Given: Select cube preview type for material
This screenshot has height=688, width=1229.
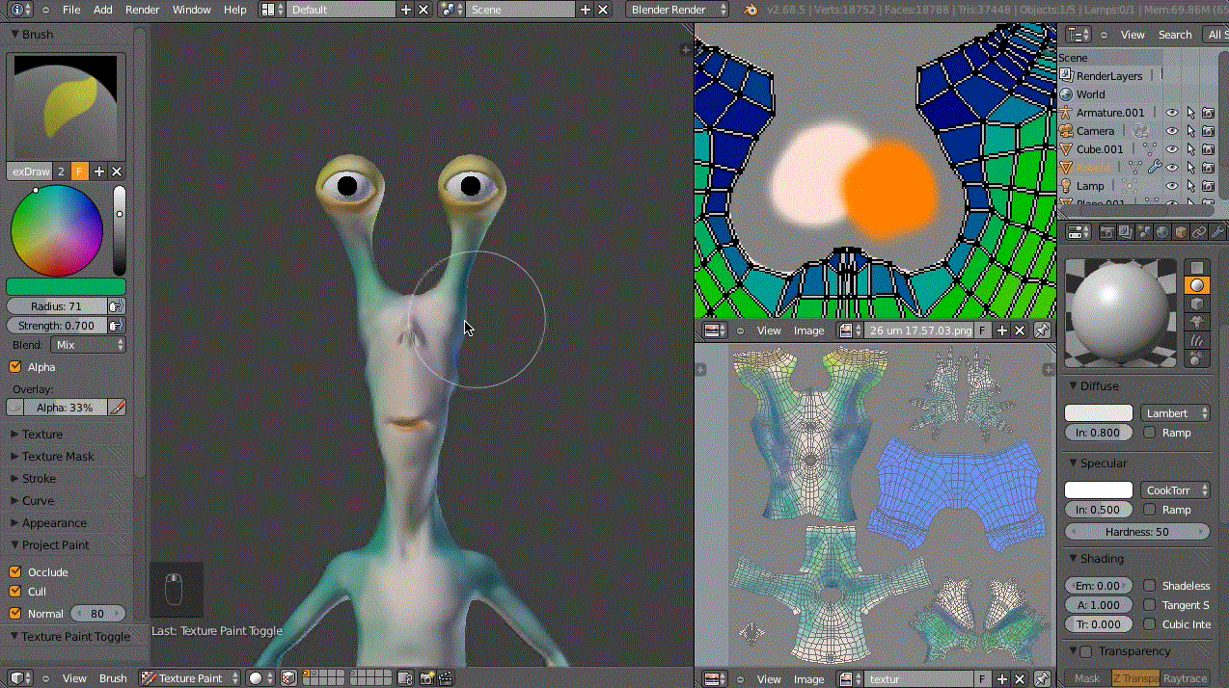Looking at the screenshot, I should point(1197,304).
